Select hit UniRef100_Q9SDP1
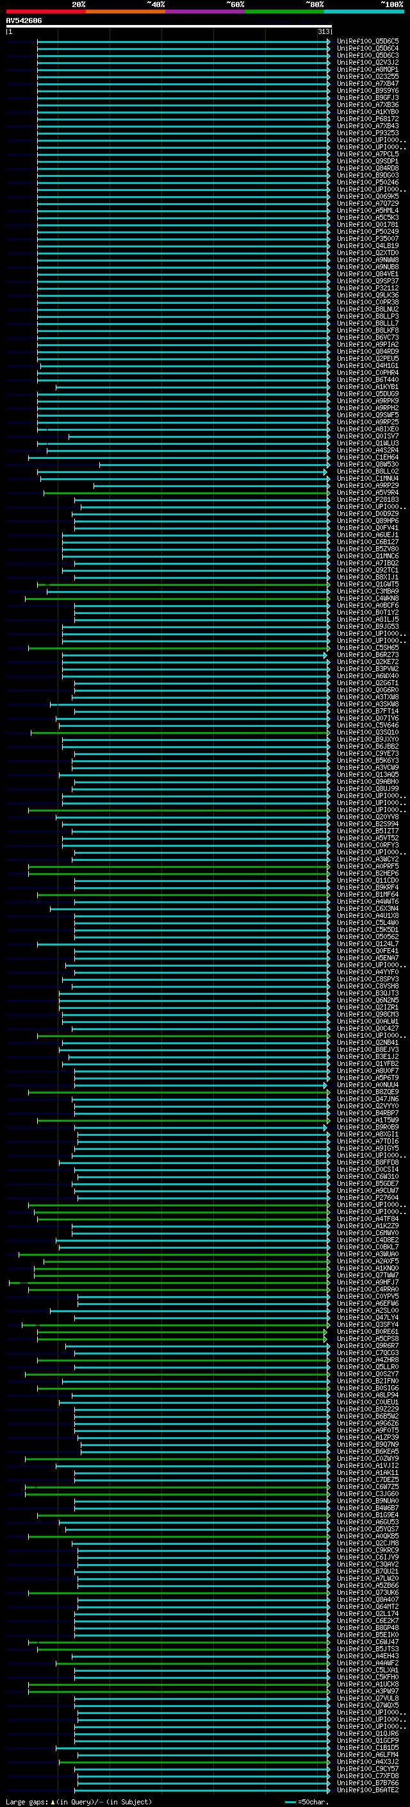Screen dimensions: 410x1807 367,162
